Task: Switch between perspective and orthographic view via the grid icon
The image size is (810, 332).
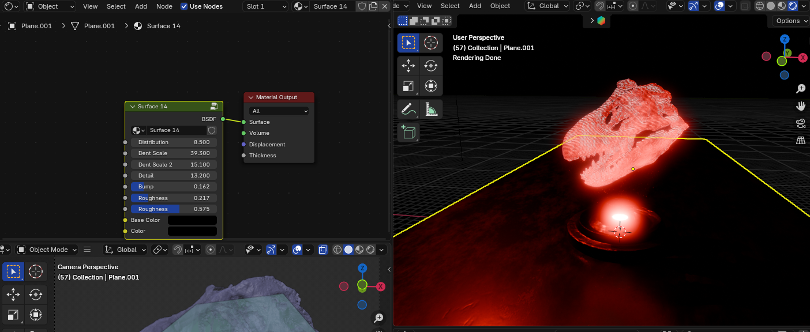Action: point(801,140)
